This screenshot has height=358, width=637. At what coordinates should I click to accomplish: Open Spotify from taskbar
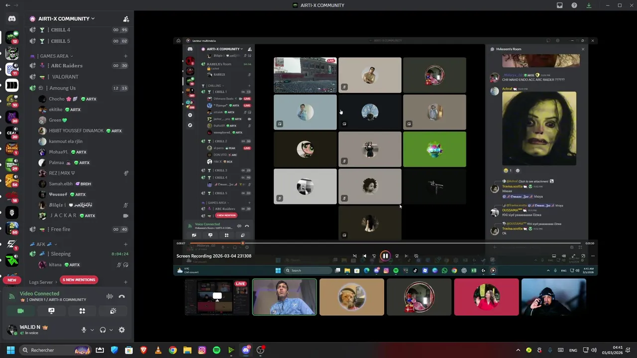(x=216, y=350)
